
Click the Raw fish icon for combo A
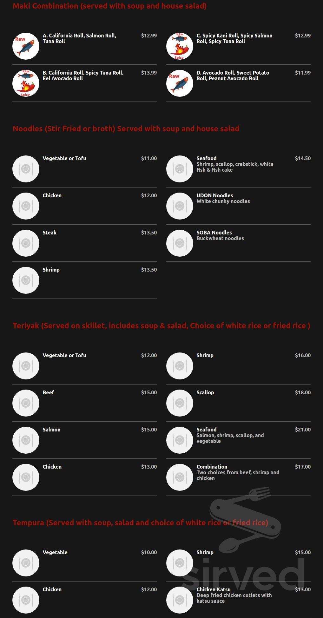tap(26, 46)
